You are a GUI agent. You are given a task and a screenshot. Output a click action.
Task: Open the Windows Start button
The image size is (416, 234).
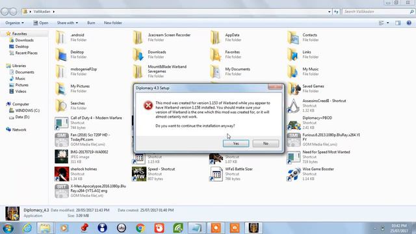pos(8,228)
